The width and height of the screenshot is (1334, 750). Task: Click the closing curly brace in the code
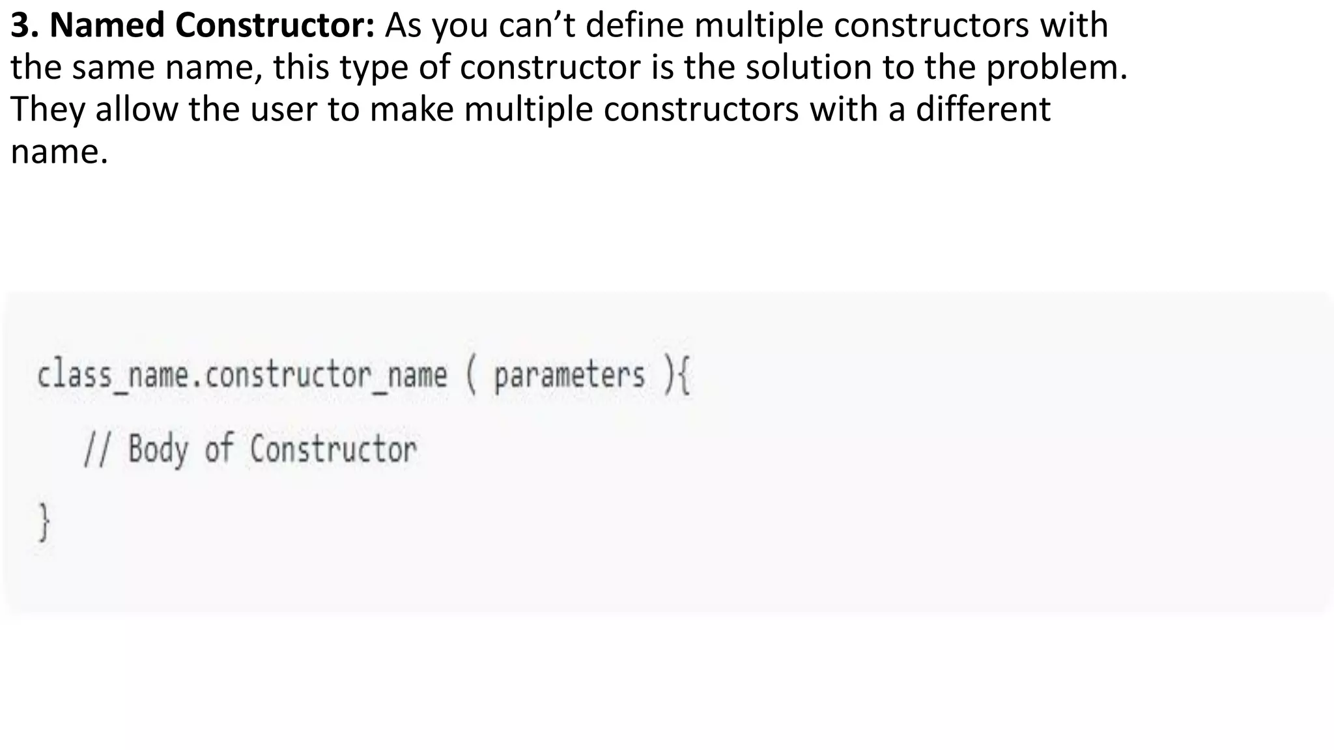tap(44, 521)
